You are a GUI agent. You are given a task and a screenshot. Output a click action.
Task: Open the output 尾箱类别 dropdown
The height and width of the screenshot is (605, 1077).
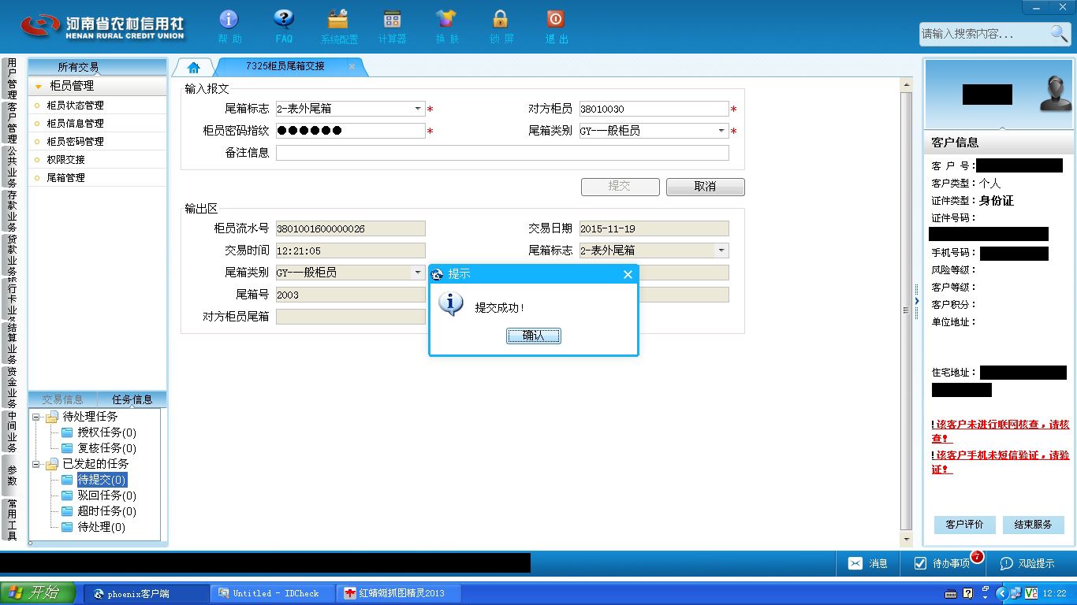coord(418,273)
